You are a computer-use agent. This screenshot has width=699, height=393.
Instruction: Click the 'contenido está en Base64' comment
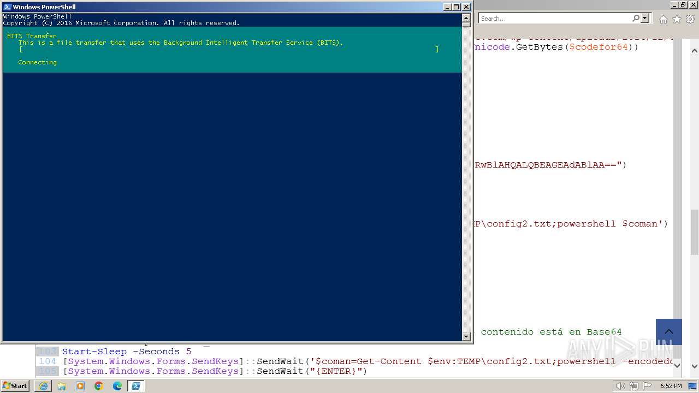coord(551,332)
